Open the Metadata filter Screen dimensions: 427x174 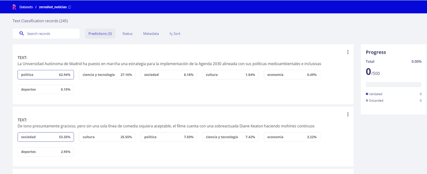point(151,34)
